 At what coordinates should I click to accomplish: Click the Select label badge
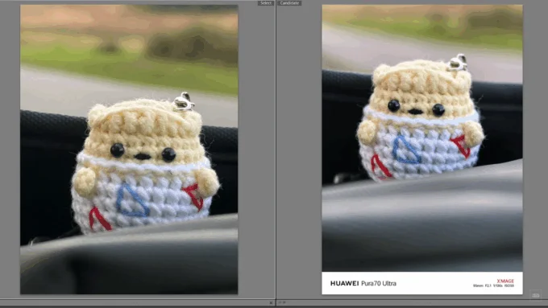(x=266, y=2)
